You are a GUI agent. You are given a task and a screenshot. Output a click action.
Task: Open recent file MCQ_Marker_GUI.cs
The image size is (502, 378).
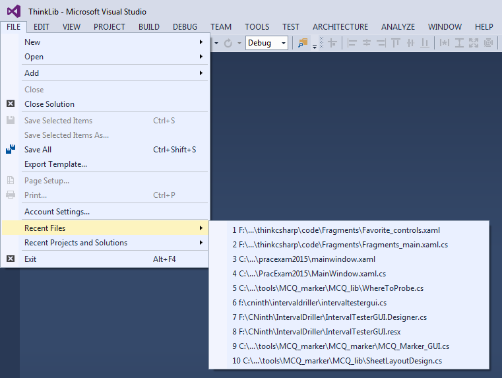pyautogui.click(x=349, y=346)
